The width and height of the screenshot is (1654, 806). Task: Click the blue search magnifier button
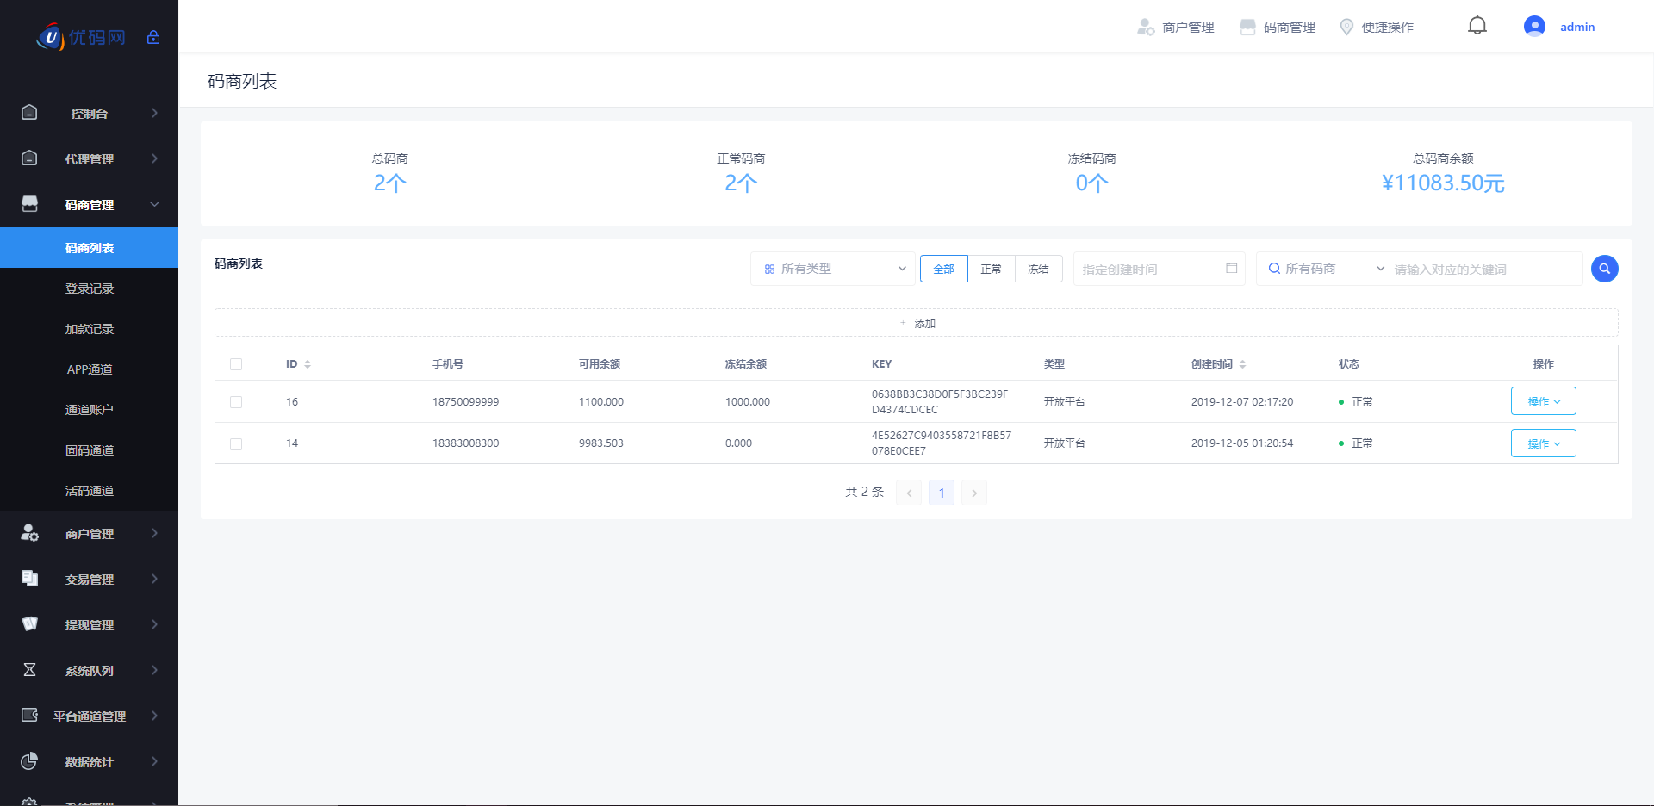pos(1604,269)
